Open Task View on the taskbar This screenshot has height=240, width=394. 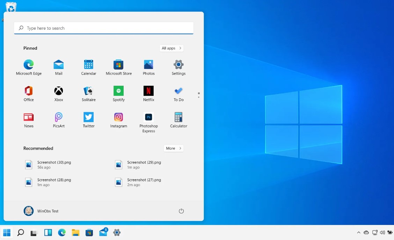34,232
